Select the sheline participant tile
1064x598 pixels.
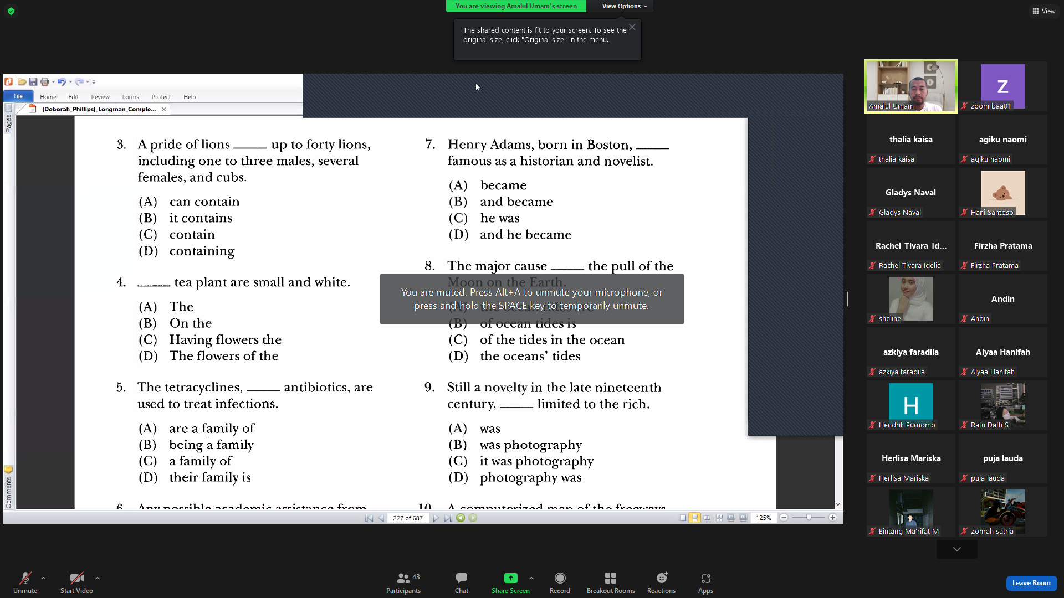click(x=911, y=299)
